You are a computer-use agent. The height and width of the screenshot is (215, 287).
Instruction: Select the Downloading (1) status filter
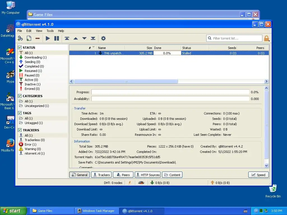[36, 57]
